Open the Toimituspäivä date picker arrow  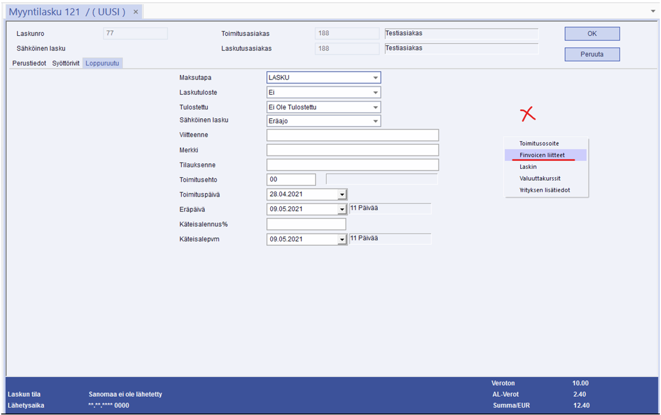342,195
